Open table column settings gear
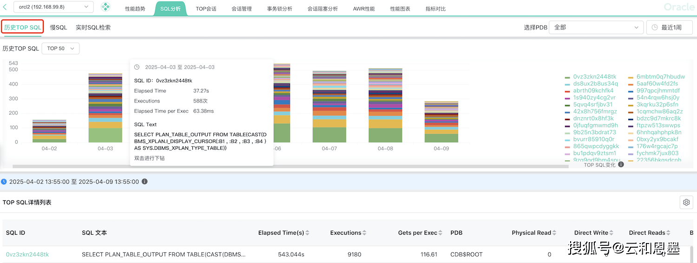 tap(686, 202)
